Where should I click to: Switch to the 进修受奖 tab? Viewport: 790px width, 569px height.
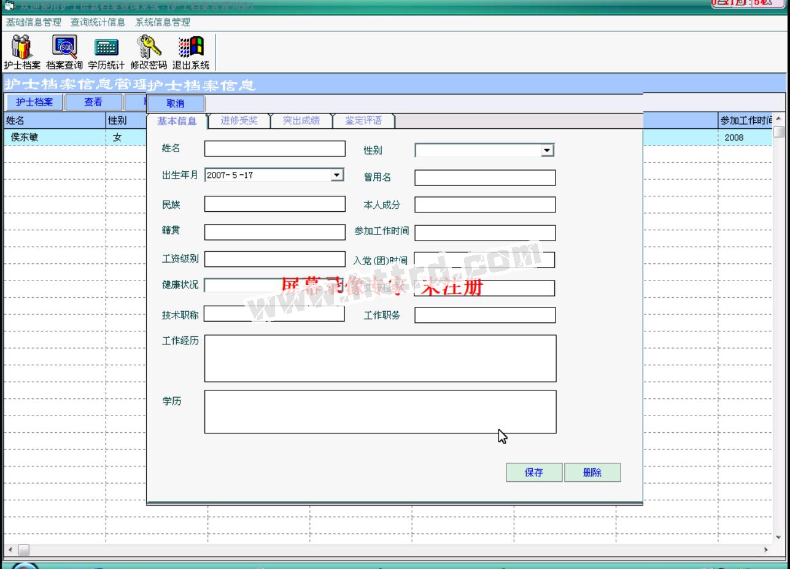(x=239, y=121)
